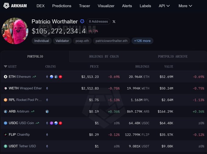Click the USDT Tether token icon
Image resolution: width=207 pixels, height=154 pixels.
tap(5, 146)
